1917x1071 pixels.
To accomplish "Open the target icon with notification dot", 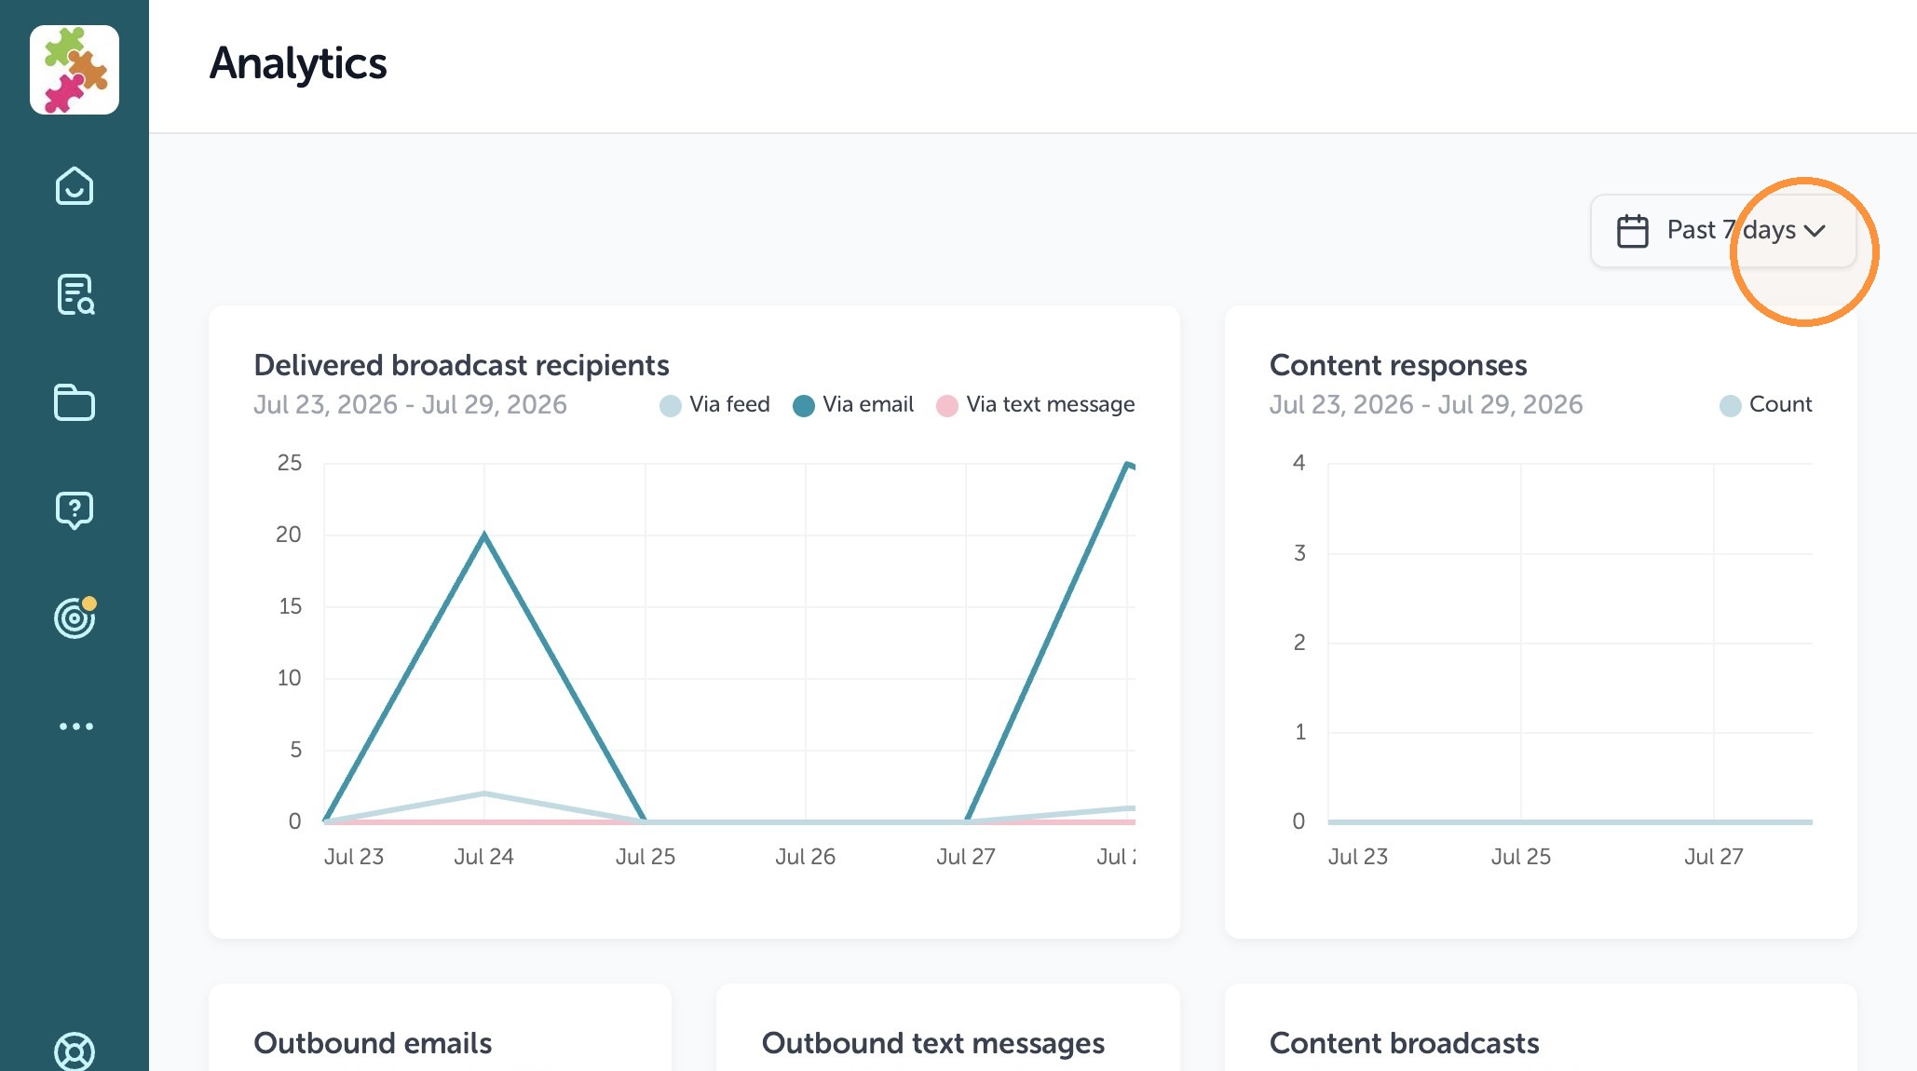I will (x=75, y=617).
